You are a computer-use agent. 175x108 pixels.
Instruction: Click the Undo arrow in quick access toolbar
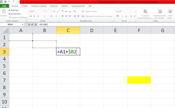pyautogui.click(x=9, y=2)
